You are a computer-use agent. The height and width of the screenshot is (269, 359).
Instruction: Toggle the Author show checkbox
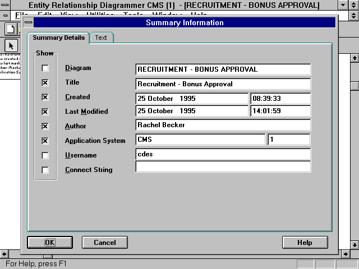[45, 127]
